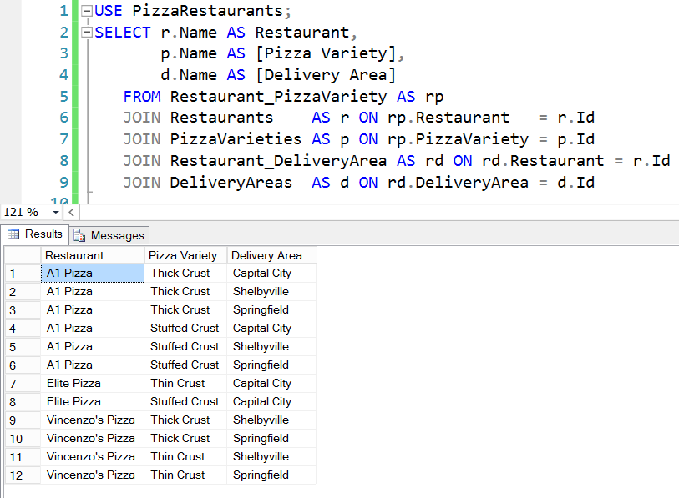The width and height of the screenshot is (679, 498).
Task: Select row 1 header in results grid
Action: click(23, 274)
